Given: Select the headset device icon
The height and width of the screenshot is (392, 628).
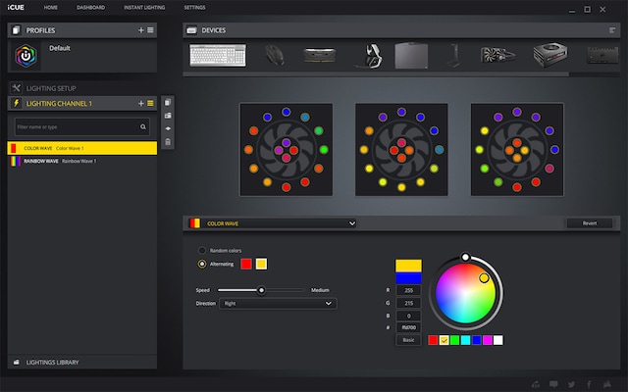Looking at the screenshot, I should pos(373,55).
